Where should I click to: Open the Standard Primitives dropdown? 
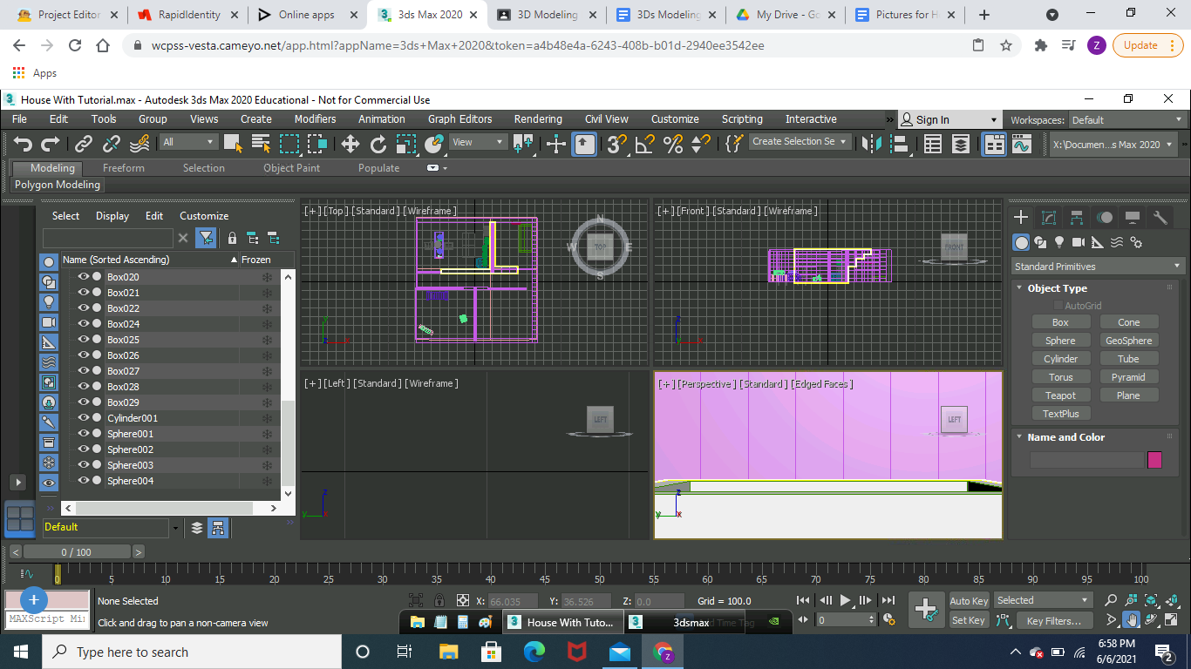[1097, 267]
